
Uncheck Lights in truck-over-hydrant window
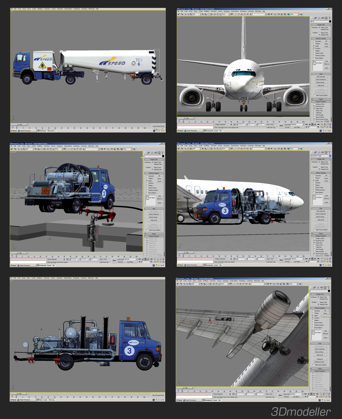(x=147, y=181)
